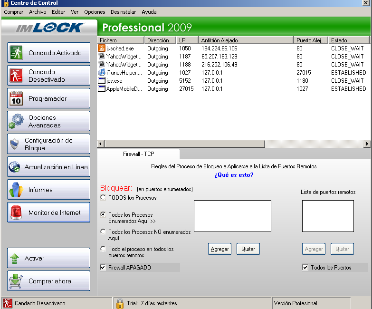This screenshot has width=372, height=309.
Task: Click the Comprar ahora shopping cart icon
Action: (15, 281)
